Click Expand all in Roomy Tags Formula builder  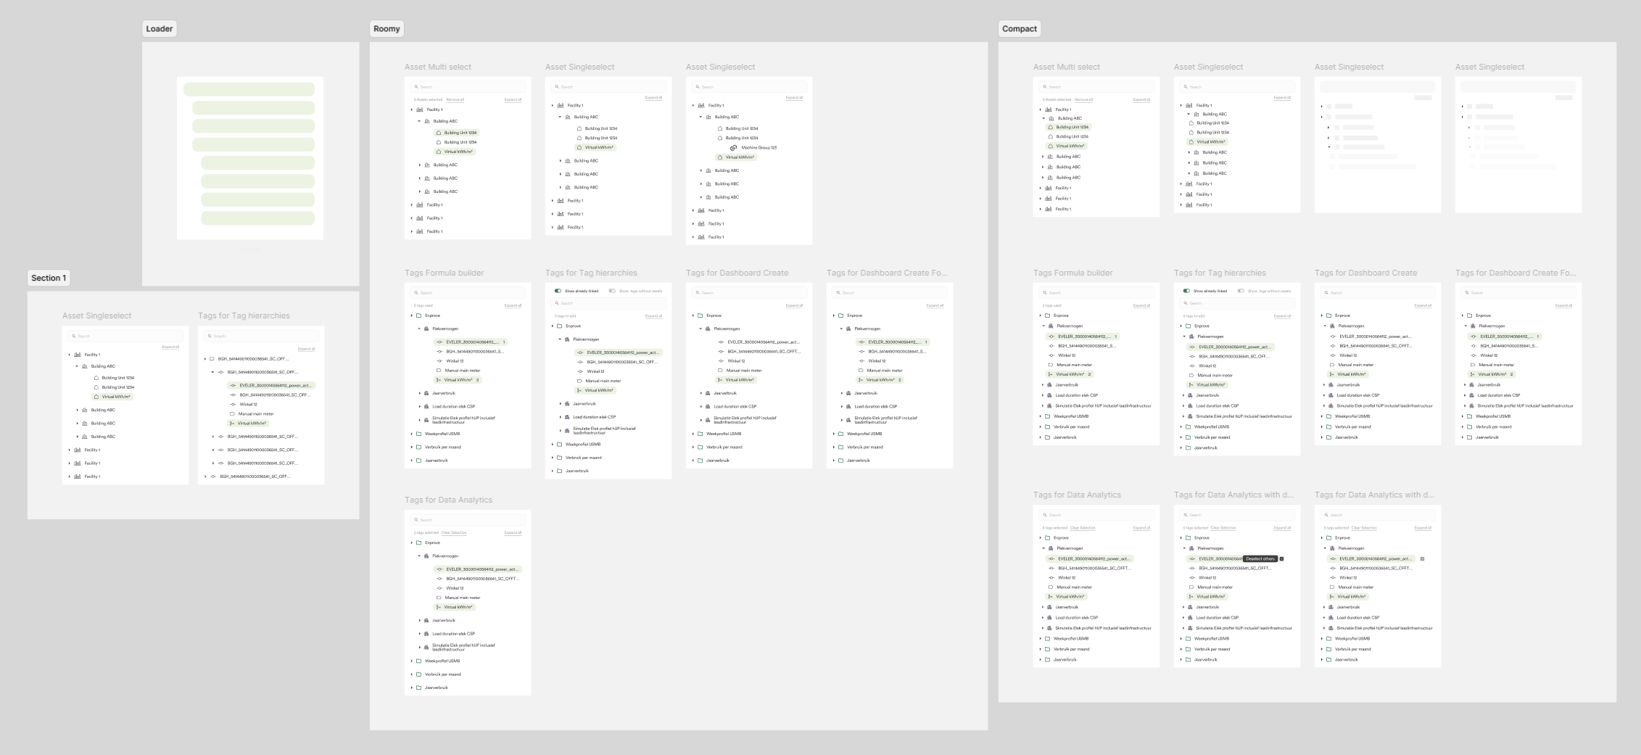(x=513, y=305)
